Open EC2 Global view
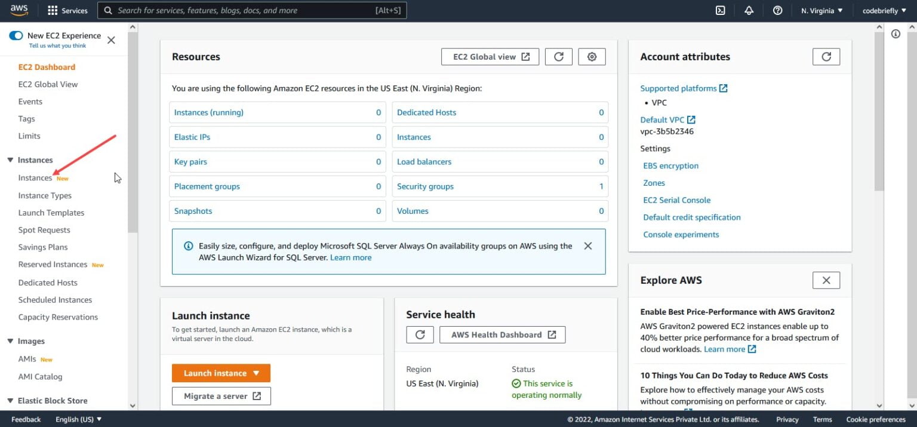This screenshot has height=427, width=917. [x=490, y=56]
